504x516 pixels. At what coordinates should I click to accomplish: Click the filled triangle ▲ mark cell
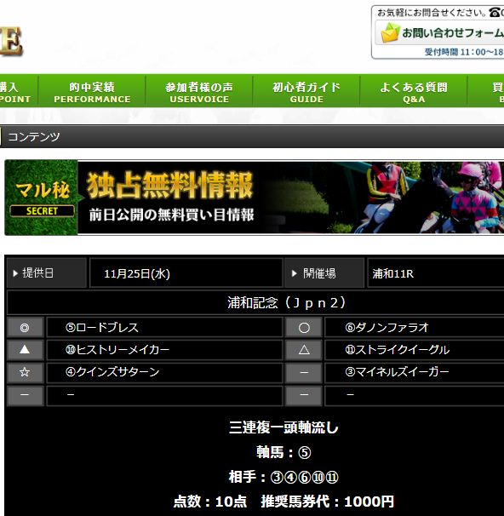[25, 349]
